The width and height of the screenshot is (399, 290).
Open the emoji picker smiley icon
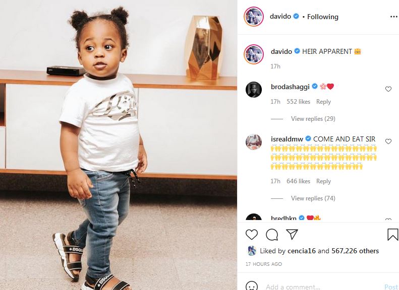tap(251, 286)
